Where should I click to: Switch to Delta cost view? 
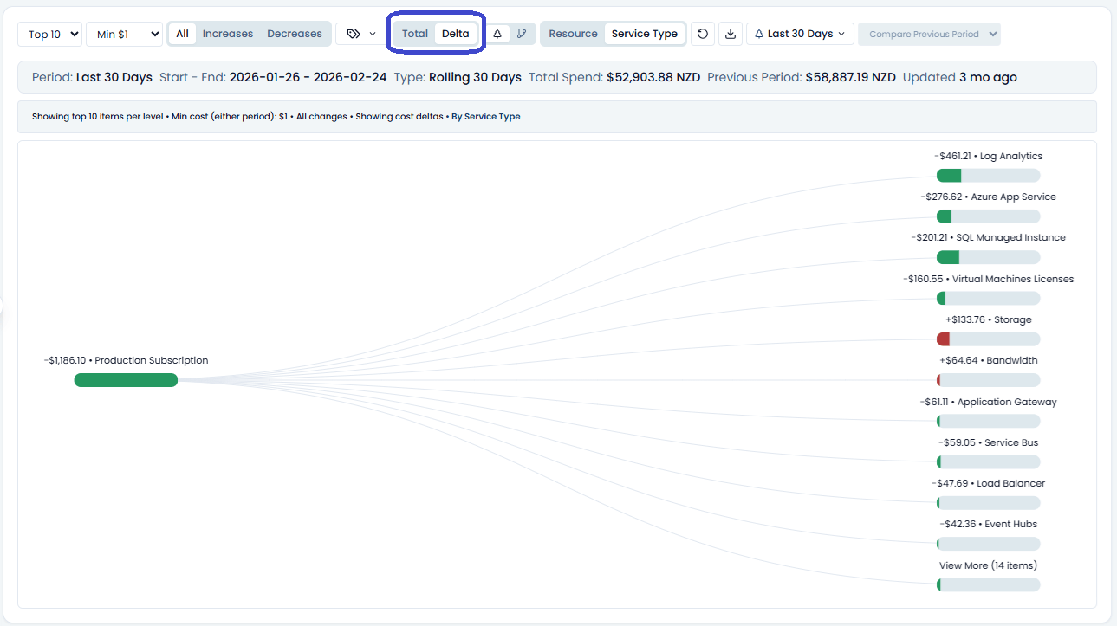(456, 34)
